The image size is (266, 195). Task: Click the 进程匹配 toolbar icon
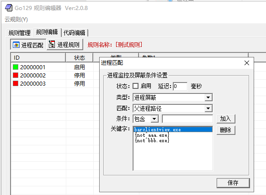coord(16,45)
